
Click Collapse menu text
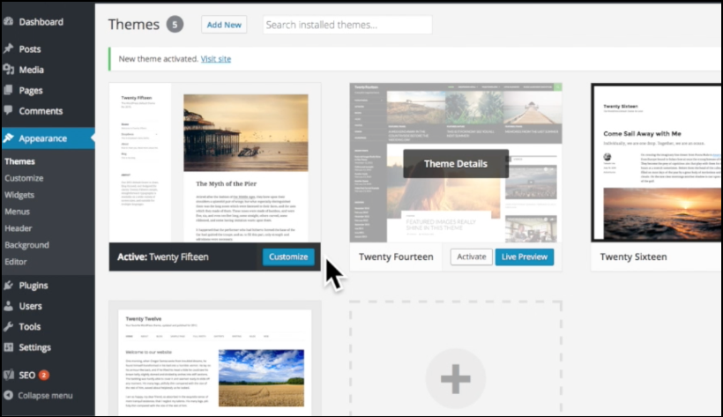point(45,396)
